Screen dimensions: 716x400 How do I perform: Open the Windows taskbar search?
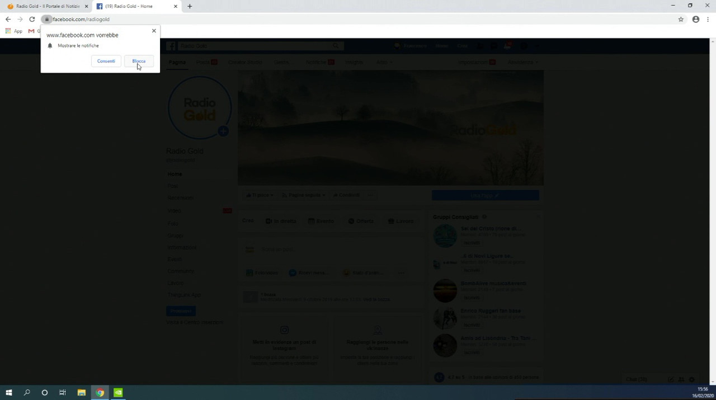click(27, 393)
